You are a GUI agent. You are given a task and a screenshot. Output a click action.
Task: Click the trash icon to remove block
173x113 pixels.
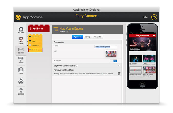coord(119,74)
